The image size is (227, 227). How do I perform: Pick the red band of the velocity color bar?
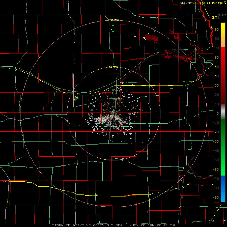[223, 76]
